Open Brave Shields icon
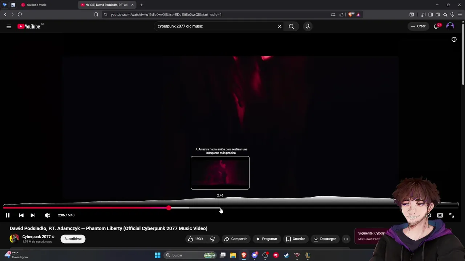The width and height of the screenshot is (465, 261). [350, 14]
